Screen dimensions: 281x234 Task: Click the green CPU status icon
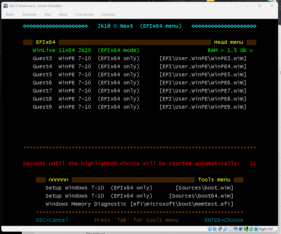[x=246, y=229]
